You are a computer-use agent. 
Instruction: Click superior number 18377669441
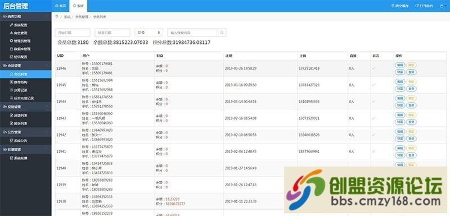click(309, 151)
